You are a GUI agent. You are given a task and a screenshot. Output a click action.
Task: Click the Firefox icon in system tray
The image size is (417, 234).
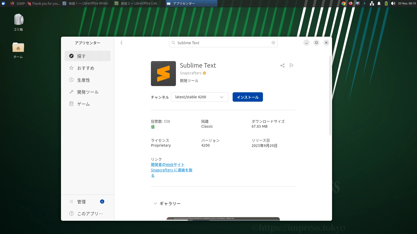(351, 3)
